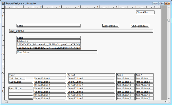Click the vertical scrollbar down arrow
Screen dimensions: 172x105
[x=169, y=99]
